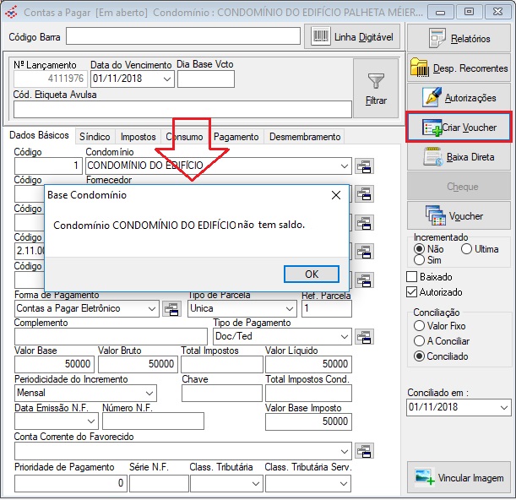The image size is (516, 500).
Task: Expand the Tipo de Pagamento dropdown
Action: pos(344,336)
